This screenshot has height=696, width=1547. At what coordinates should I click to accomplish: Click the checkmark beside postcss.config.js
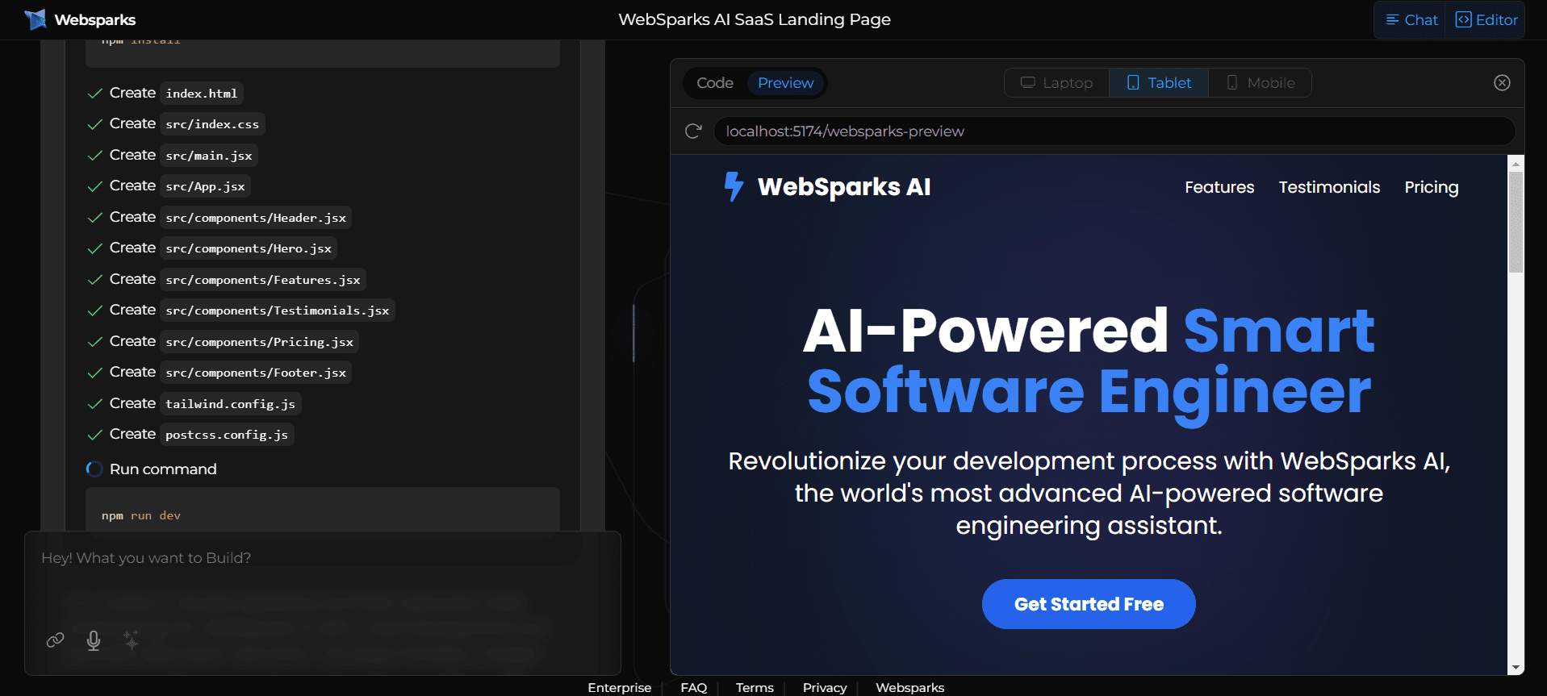coord(94,435)
